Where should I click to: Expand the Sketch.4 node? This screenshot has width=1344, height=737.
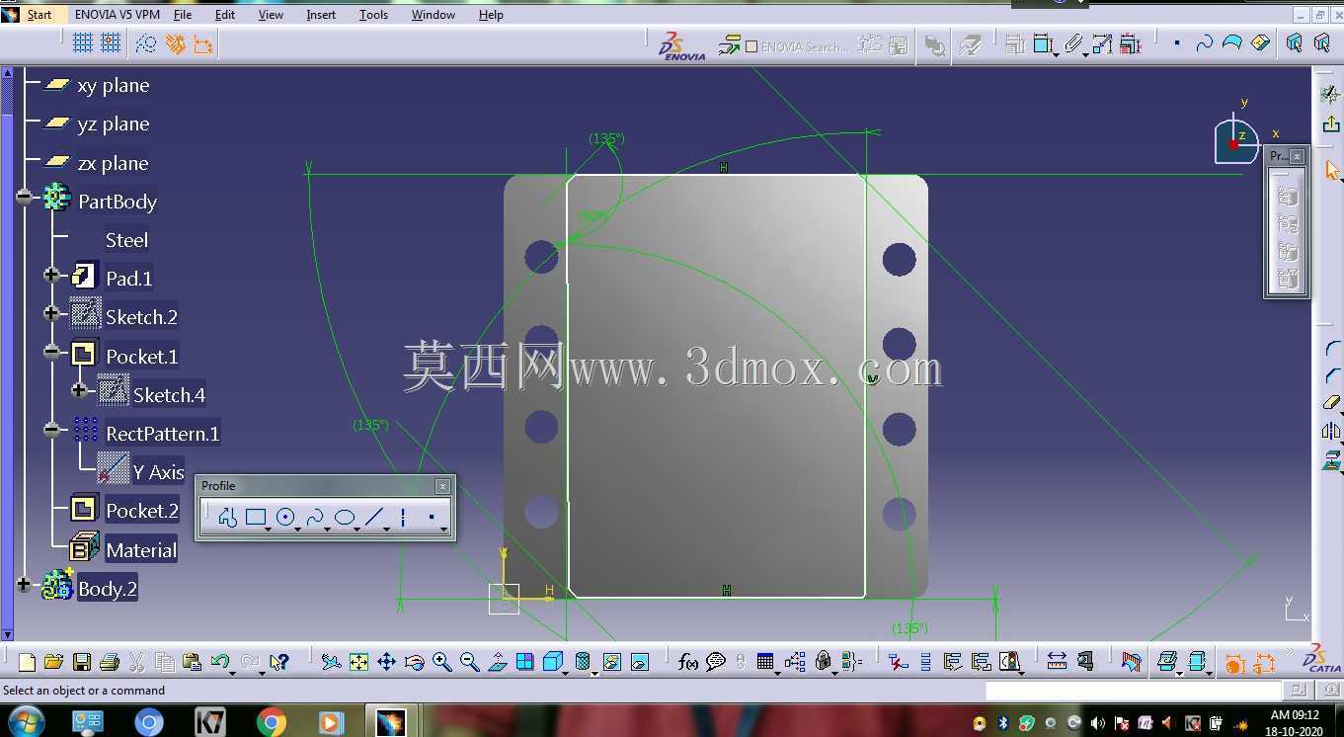(79, 390)
